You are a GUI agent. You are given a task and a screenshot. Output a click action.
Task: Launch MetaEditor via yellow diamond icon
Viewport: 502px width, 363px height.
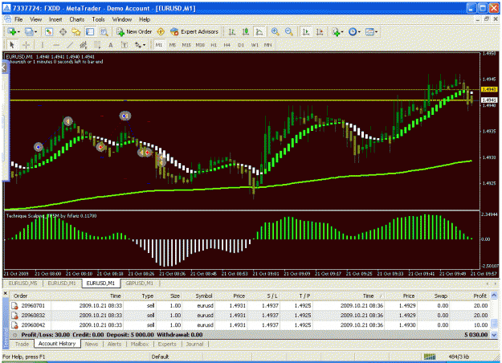coord(161,31)
